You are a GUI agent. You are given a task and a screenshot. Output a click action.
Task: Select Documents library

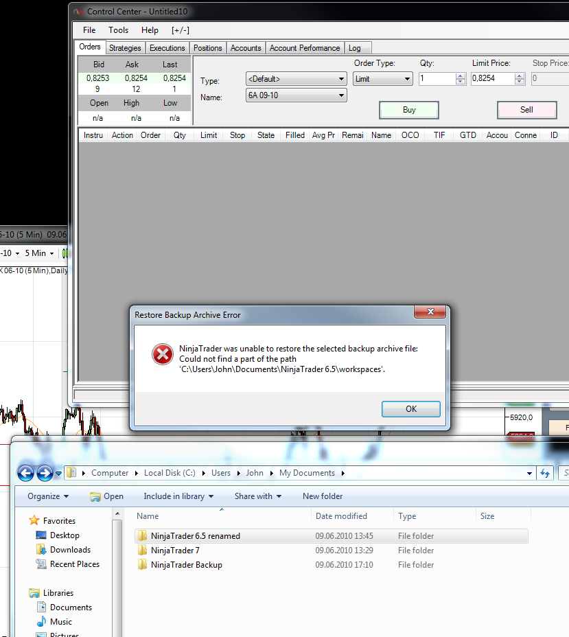(x=71, y=607)
